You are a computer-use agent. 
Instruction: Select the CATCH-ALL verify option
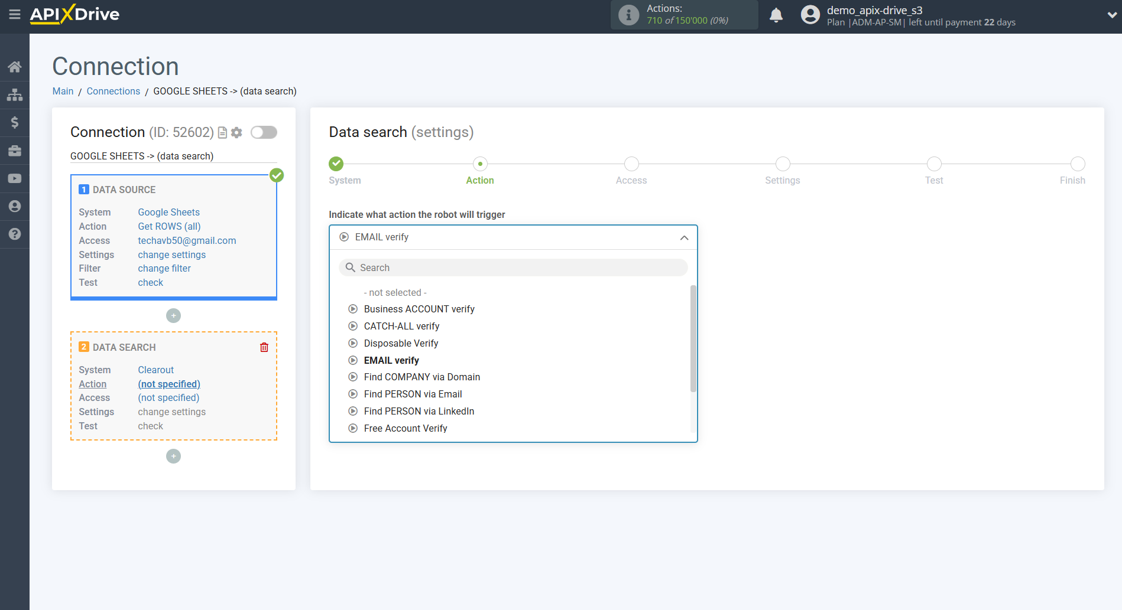[401, 326]
